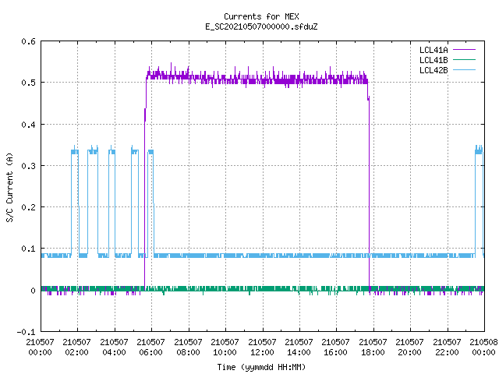Click the x-axis tick label 22:00
The height and width of the screenshot is (374, 499).
click(x=447, y=352)
